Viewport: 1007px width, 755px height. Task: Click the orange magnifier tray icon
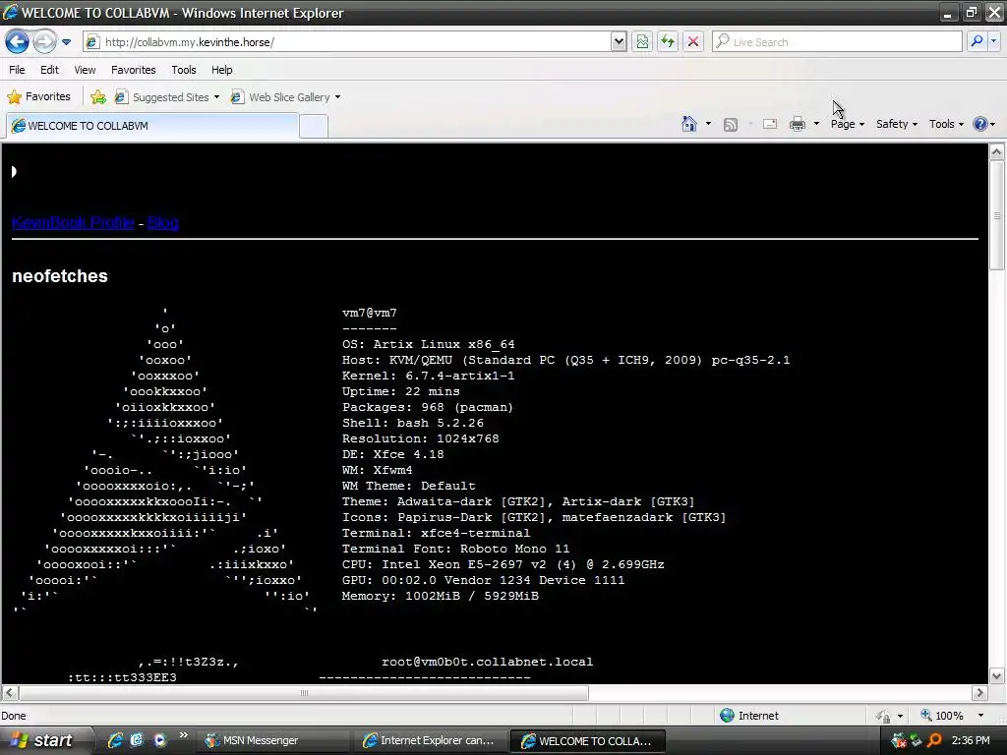pyautogui.click(x=934, y=741)
